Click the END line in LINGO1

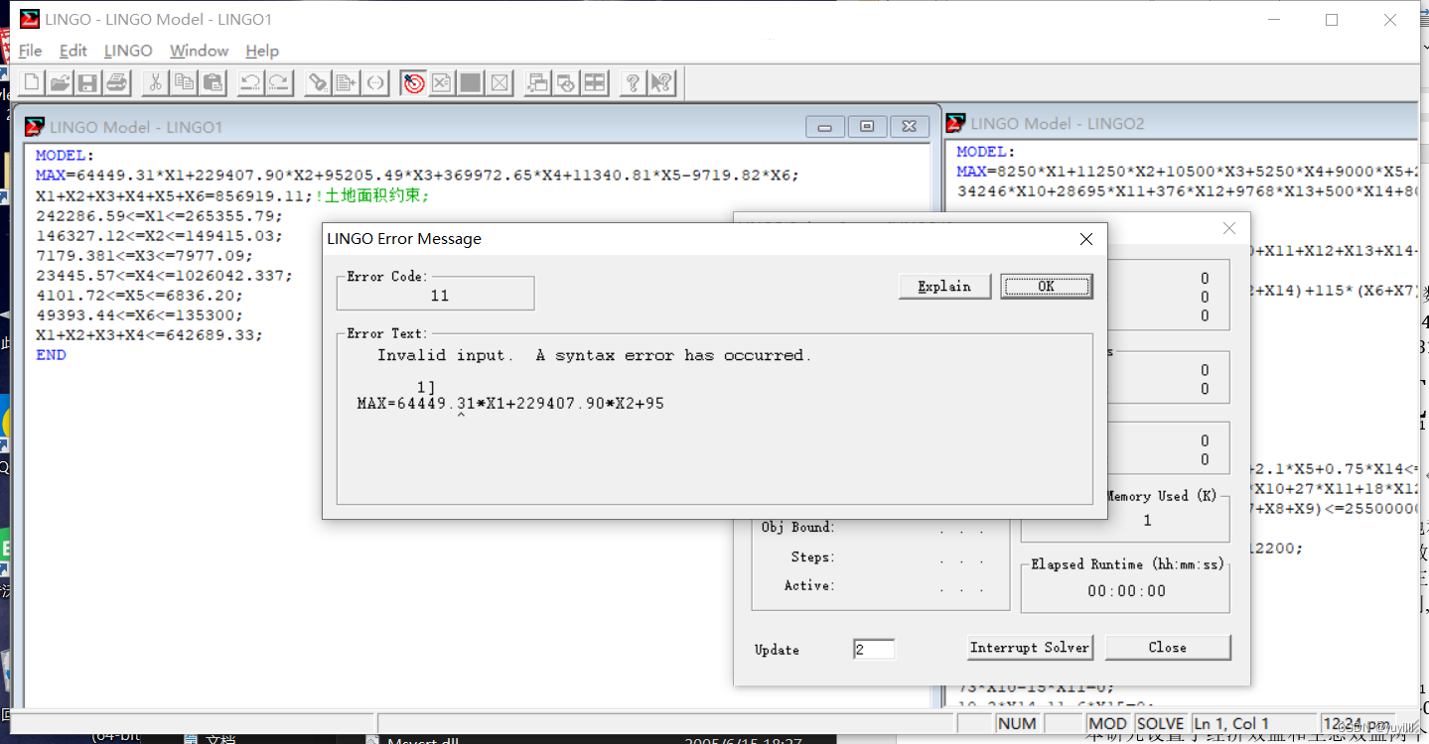51,354
